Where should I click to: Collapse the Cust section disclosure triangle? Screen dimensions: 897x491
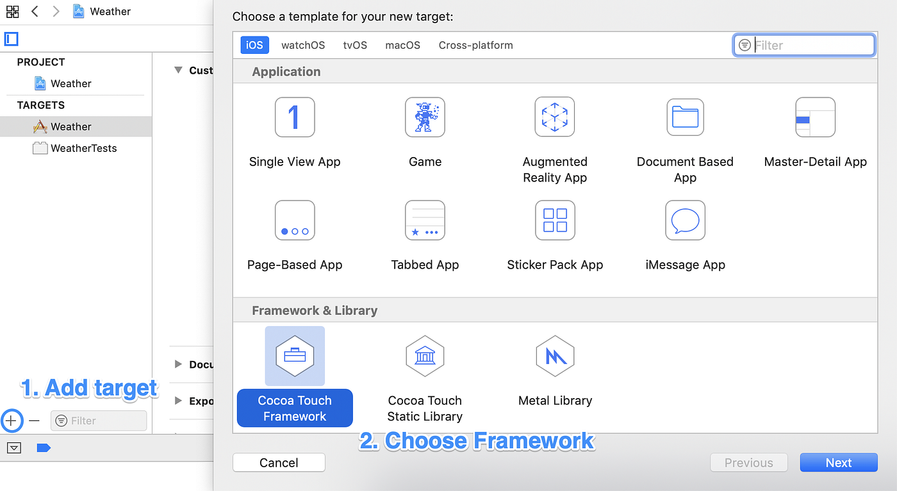click(177, 70)
